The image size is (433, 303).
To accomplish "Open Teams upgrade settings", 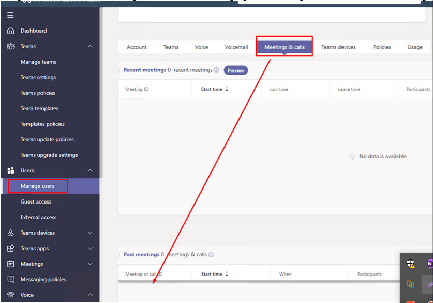I will pyautogui.click(x=49, y=155).
